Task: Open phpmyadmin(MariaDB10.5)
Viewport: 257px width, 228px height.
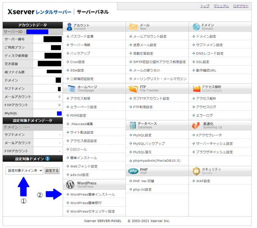Action: pyautogui.click(x=157, y=160)
